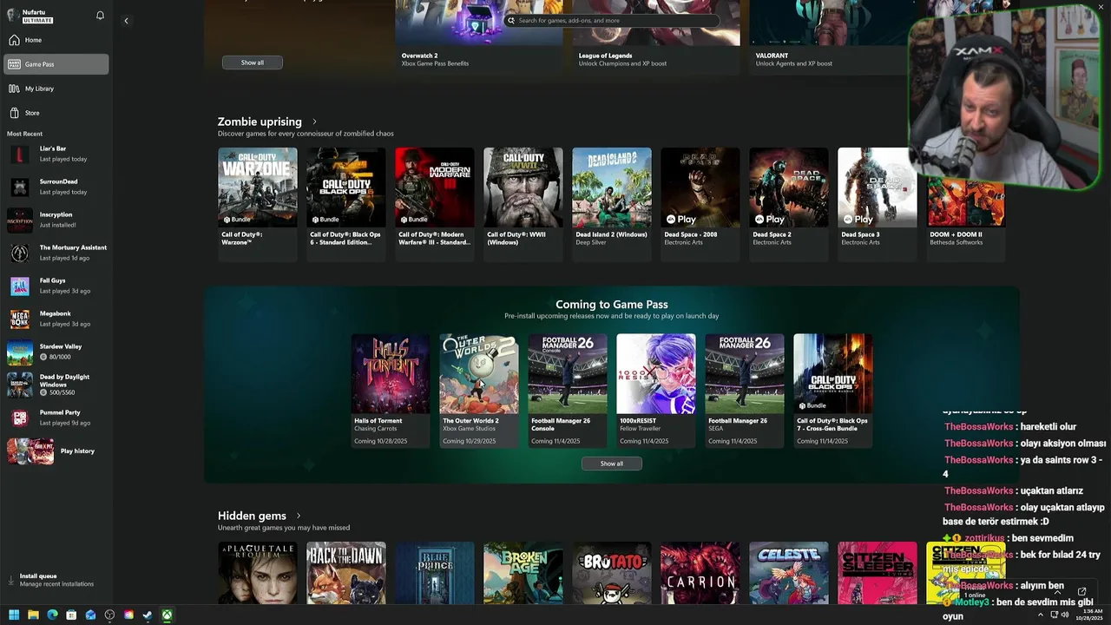Open SurrounDead from Most Recent

click(x=56, y=187)
